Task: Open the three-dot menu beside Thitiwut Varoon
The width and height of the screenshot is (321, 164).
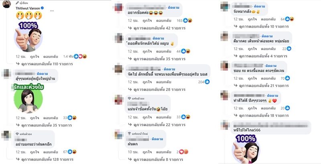Action: (x=52, y=11)
